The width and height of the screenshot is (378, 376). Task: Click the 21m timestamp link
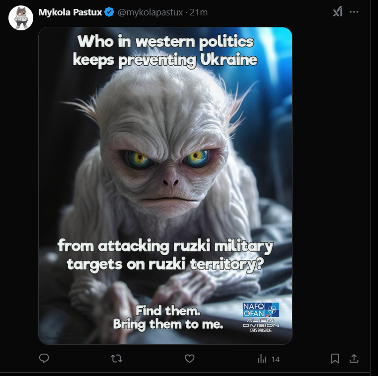pos(199,12)
